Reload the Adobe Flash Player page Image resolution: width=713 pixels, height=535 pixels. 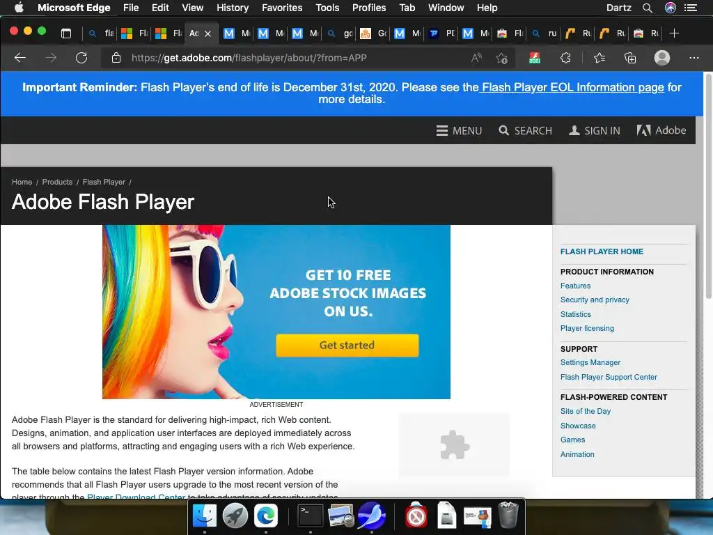81,58
